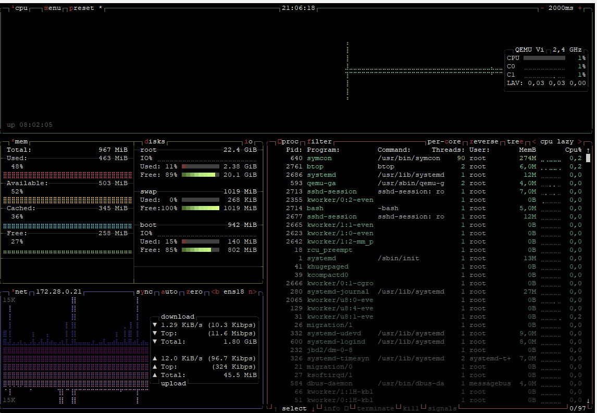Click select up arrow in proc footer
The width and height of the screenshot is (597, 413).
(x=276, y=408)
